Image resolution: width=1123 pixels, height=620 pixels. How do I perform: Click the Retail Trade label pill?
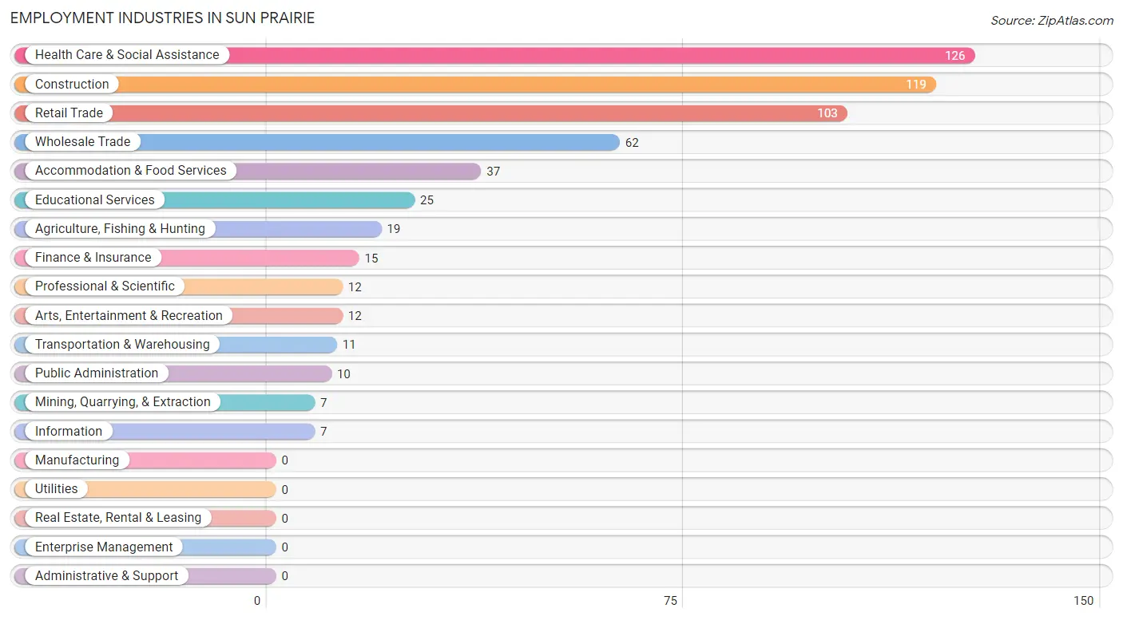69,113
